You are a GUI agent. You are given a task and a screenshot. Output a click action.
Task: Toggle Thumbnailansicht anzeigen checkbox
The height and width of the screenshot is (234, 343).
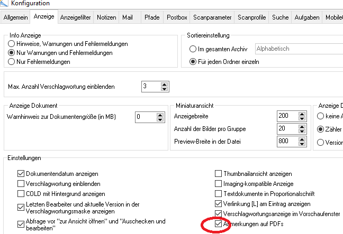[x=219, y=173]
